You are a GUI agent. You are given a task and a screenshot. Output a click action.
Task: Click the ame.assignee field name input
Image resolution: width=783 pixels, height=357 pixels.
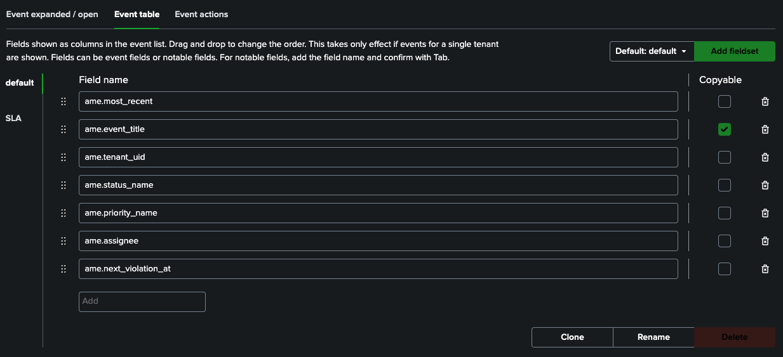pyautogui.click(x=378, y=241)
